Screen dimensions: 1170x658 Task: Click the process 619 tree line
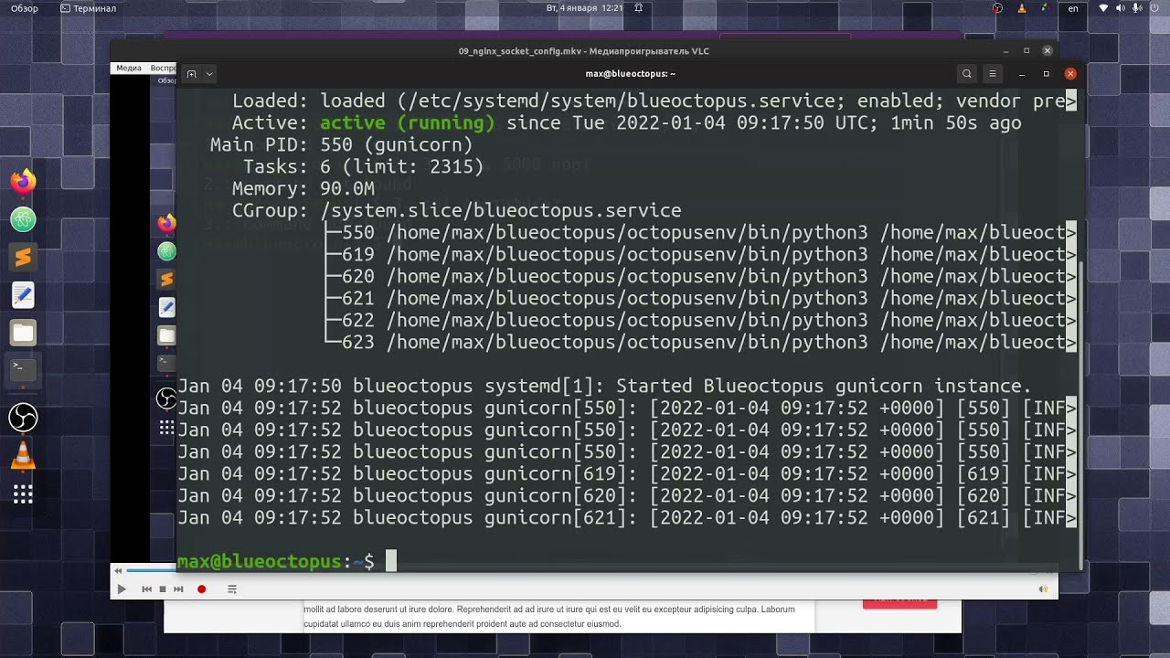700,254
